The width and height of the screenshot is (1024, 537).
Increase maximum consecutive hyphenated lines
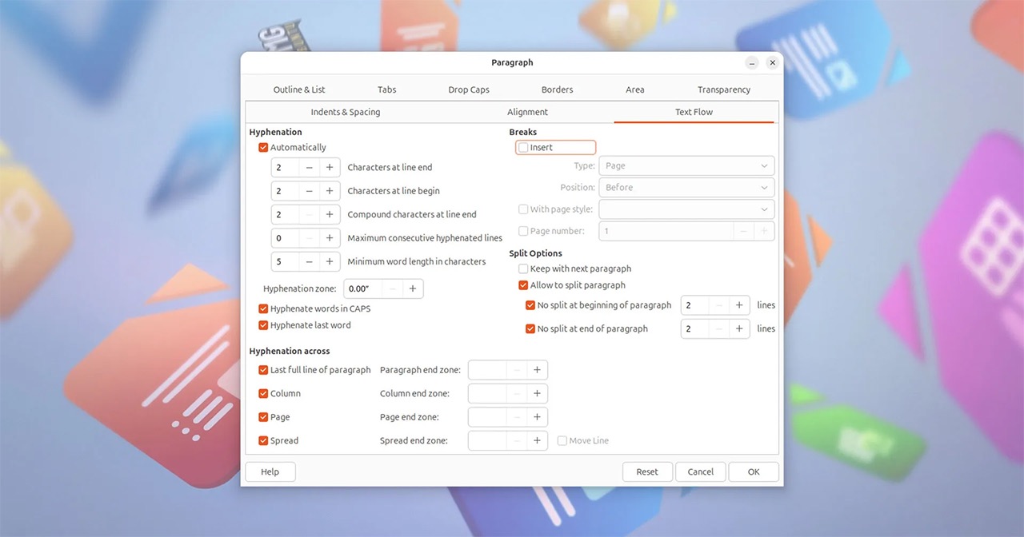(330, 238)
